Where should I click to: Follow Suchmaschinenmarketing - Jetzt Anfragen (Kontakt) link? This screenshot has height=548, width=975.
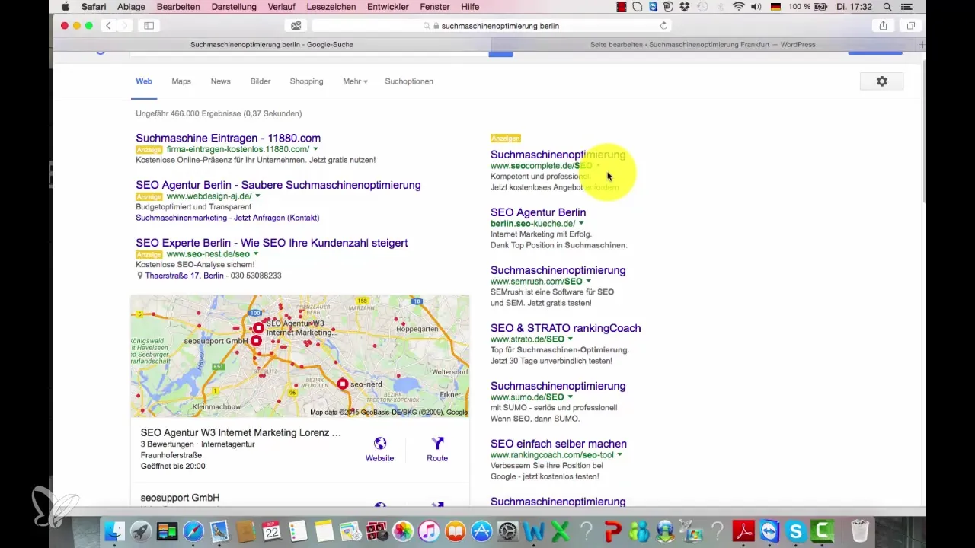pos(228,218)
